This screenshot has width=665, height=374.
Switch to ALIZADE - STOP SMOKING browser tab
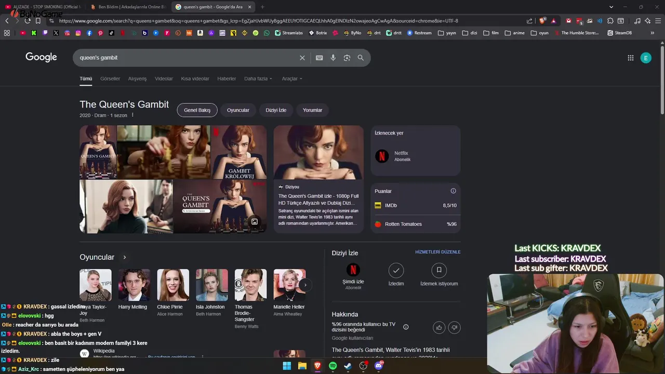click(43, 7)
